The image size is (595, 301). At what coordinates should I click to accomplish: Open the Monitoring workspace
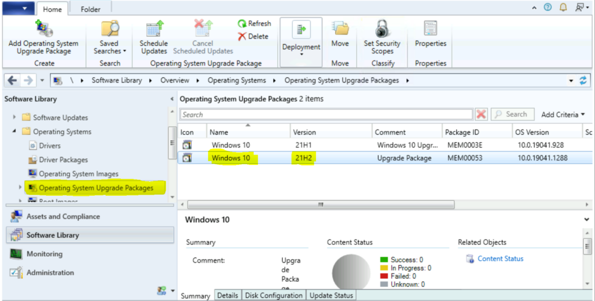point(90,254)
